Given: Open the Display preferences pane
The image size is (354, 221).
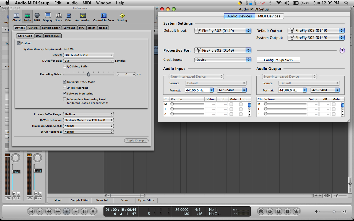Looking at the screenshot, I should (48, 17).
